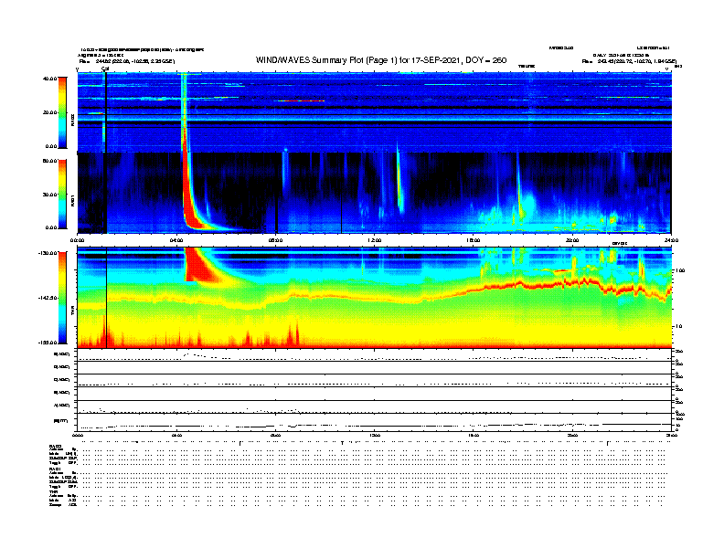Image resolution: width=724 pixels, height=559 pixels.
Task: Click the cyan burst near 13:00 in RAD1
Action: click(399, 182)
